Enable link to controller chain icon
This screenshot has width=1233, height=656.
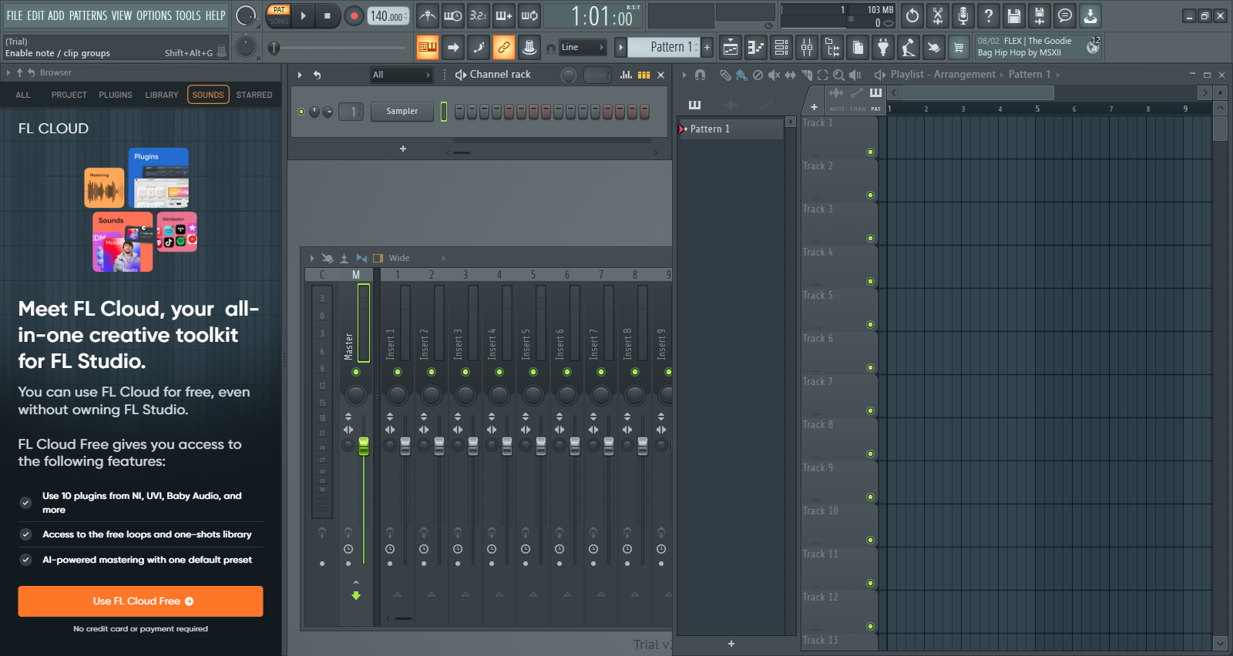point(504,47)
